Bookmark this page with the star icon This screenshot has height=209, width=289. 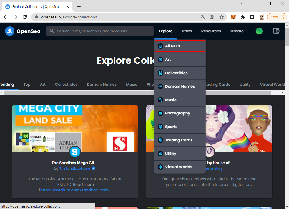222,17
